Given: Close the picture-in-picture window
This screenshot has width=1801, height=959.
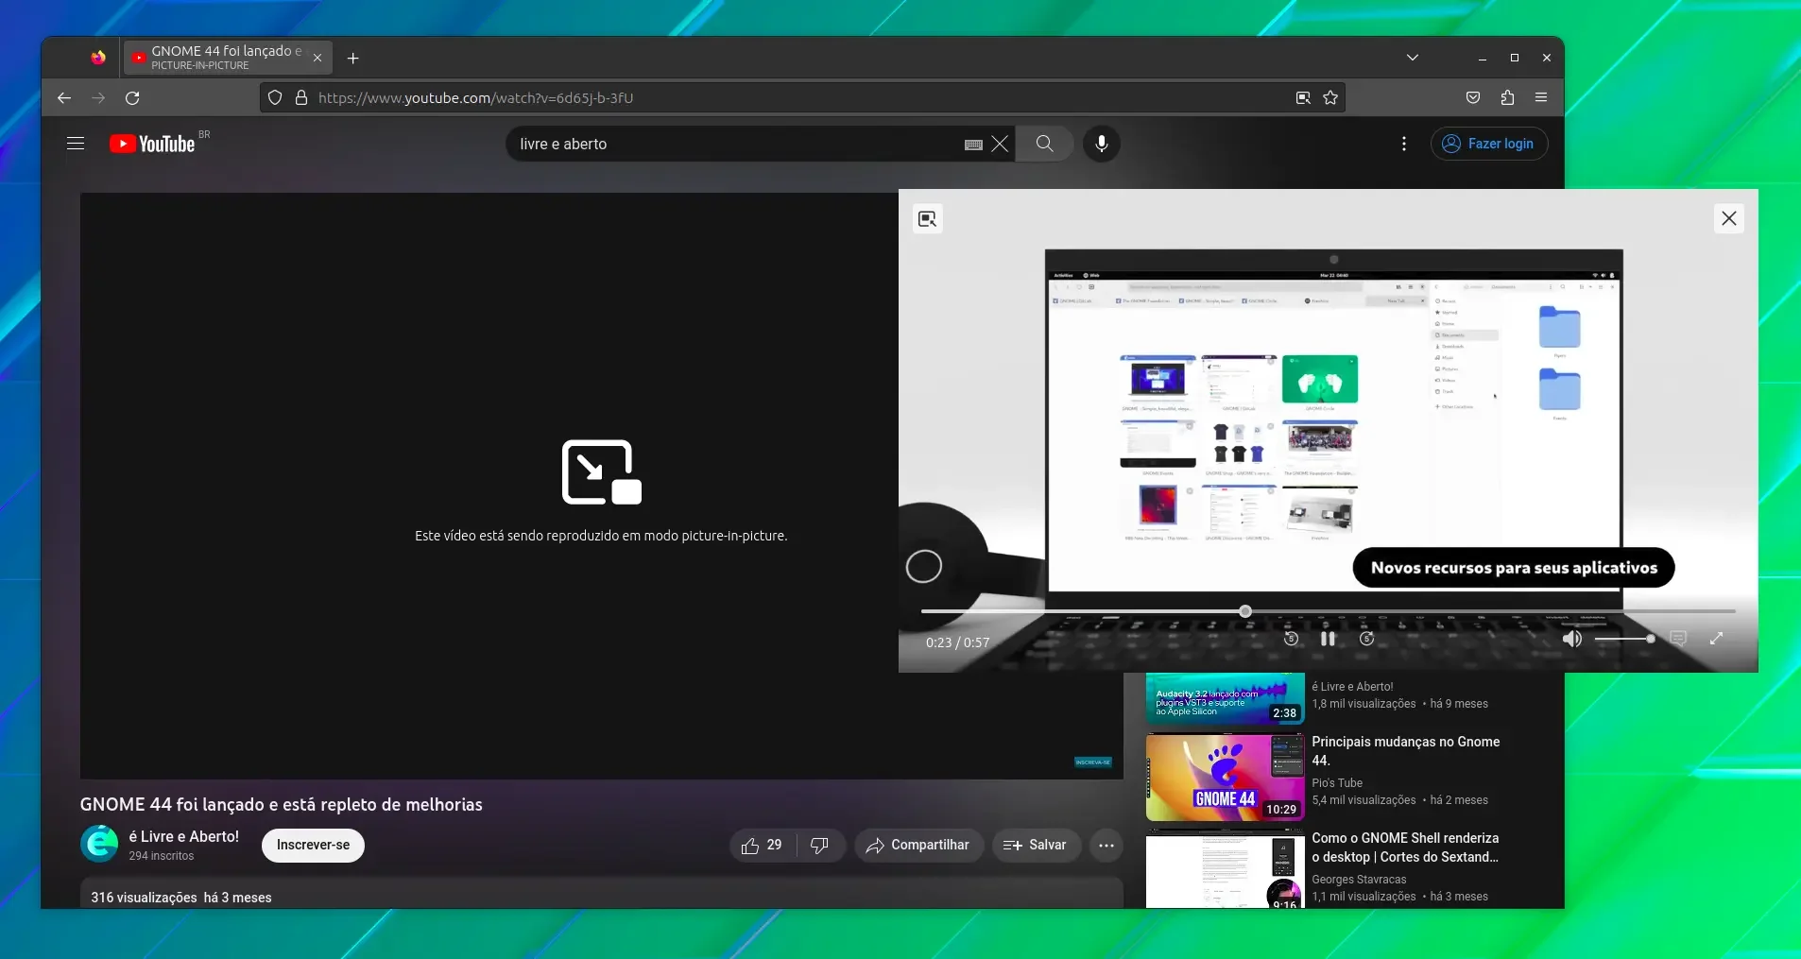Looking at the screenshot, I should pos(1729,218).
